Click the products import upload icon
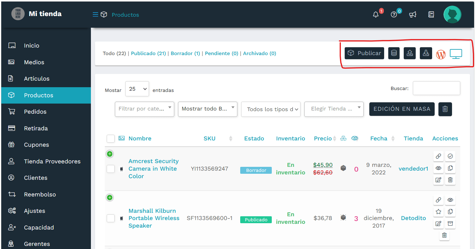 (x=410, y=53)
